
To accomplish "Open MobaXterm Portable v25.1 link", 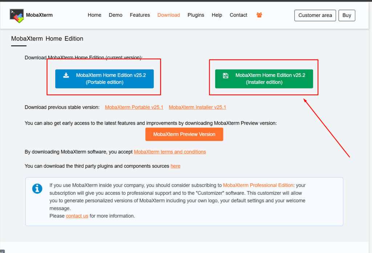I will pos(134,107).
